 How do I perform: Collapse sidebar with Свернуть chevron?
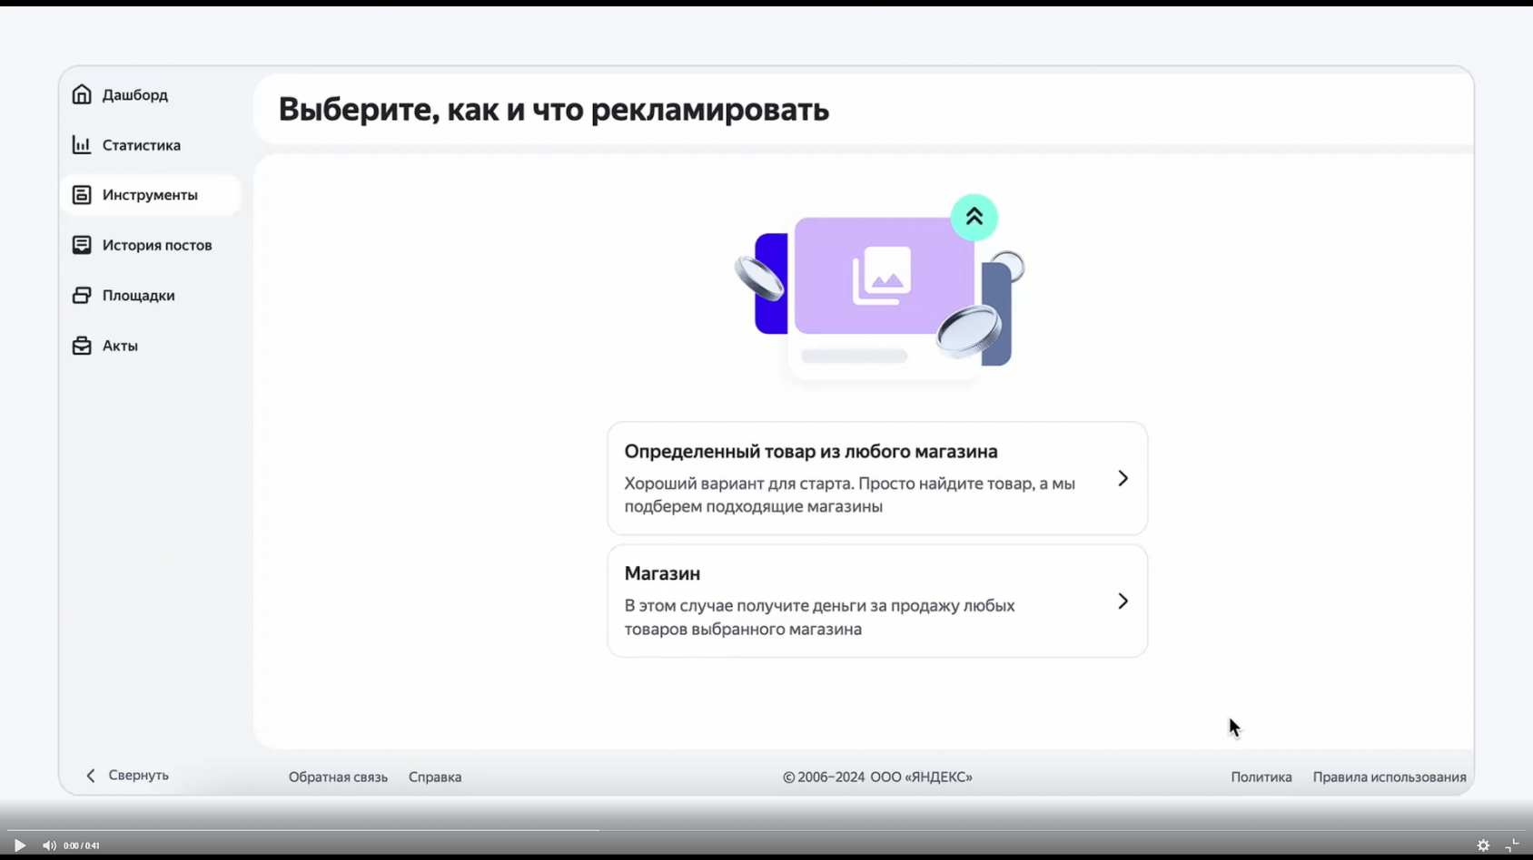[91, 776]
